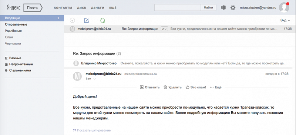This screenshot has height=135, width=296.
Task: Click сегодня в 17:38 timestamp
Action: pos(277,74)
